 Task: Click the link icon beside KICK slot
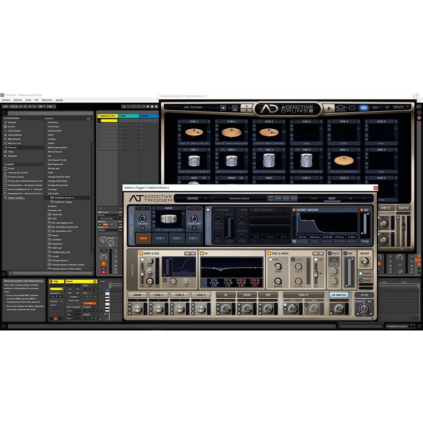[x=204, y=178]
